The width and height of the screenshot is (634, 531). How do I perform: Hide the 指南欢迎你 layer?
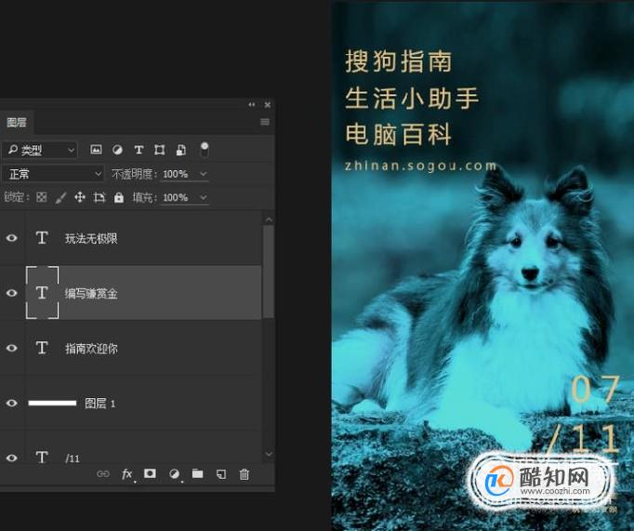[12, 348]
